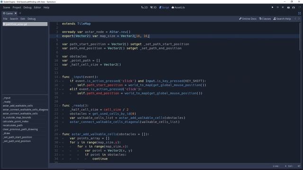Switch to Script workspace
Image resolution: width=303 pixels, height=170 pixels.
(164, 8)
